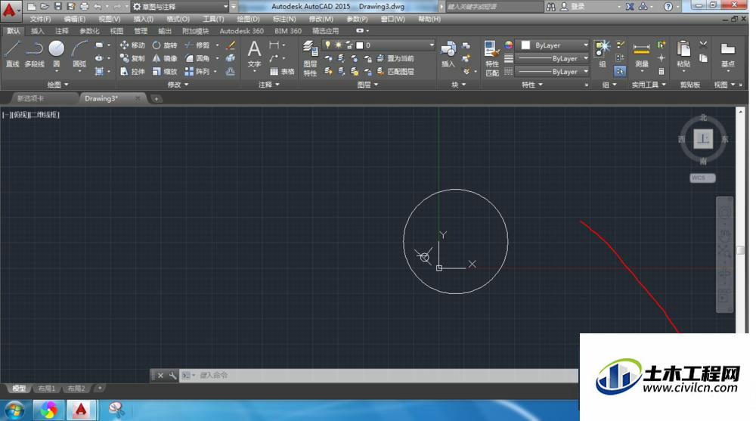Click the Fillet (圆角) tool
756x421 pixels.
tap(197, 58)
